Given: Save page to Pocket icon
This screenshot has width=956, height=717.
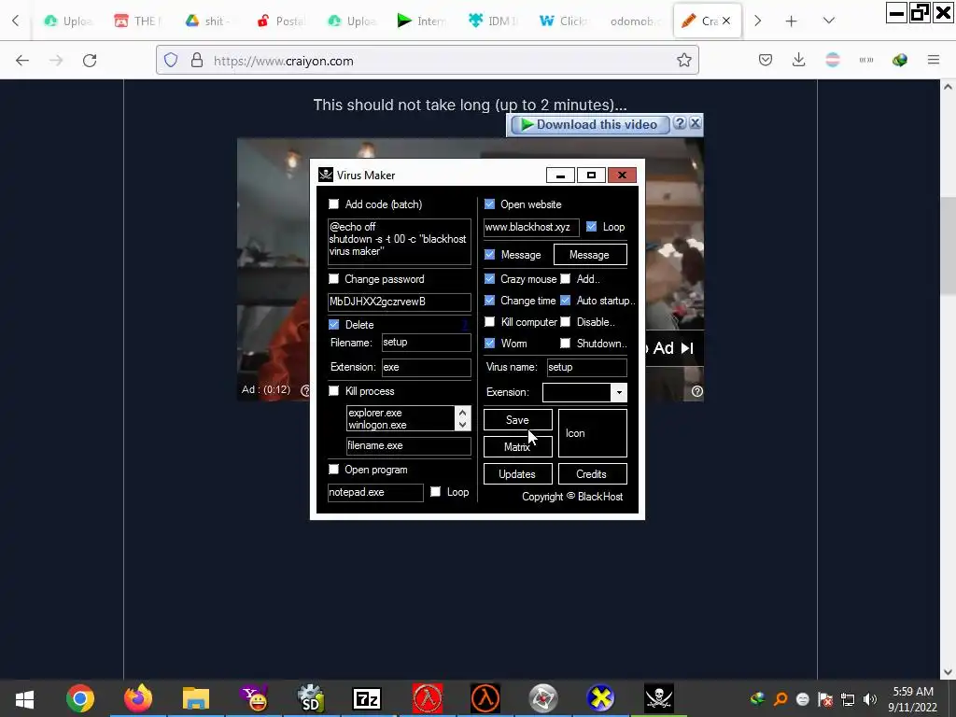Looking at the screenshot, I should coord(766,60).
